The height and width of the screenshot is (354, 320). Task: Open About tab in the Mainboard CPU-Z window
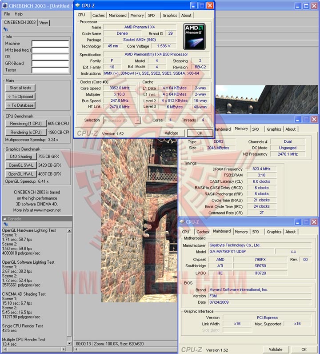pos(290,232)
